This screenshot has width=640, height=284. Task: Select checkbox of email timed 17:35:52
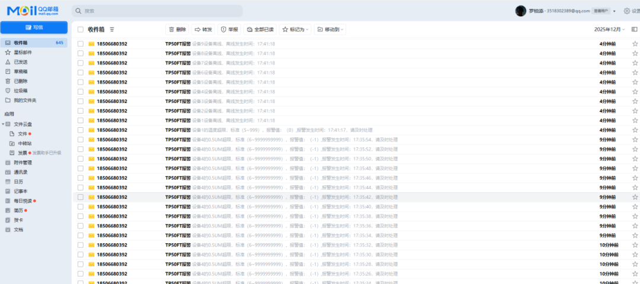pos(81,149)
